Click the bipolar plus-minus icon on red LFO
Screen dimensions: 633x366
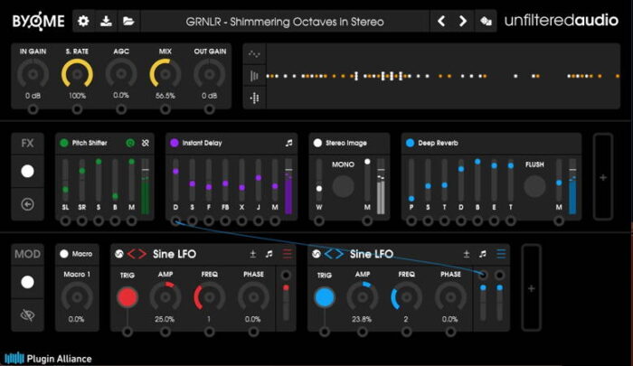[x=251, y=254]
